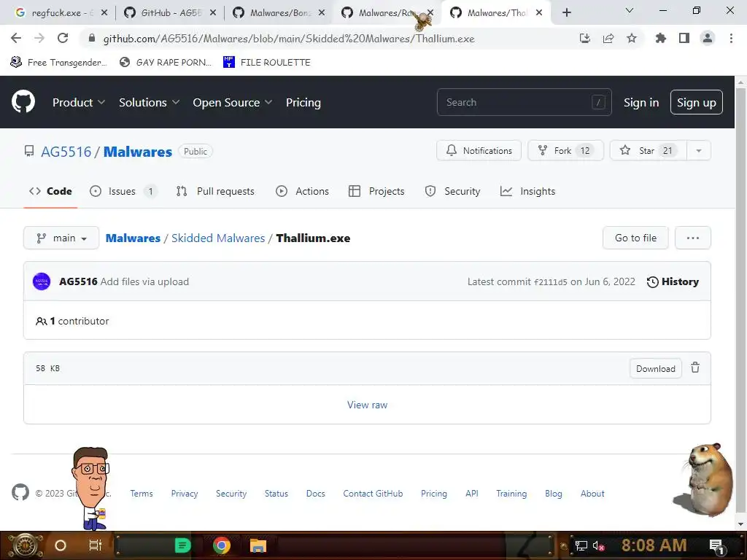Download Thallium.exe with the Download button

[656, 368]
